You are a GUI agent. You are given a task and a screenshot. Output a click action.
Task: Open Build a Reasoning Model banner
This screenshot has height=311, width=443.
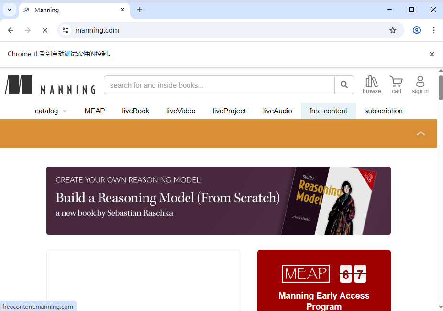click(219, 201)
